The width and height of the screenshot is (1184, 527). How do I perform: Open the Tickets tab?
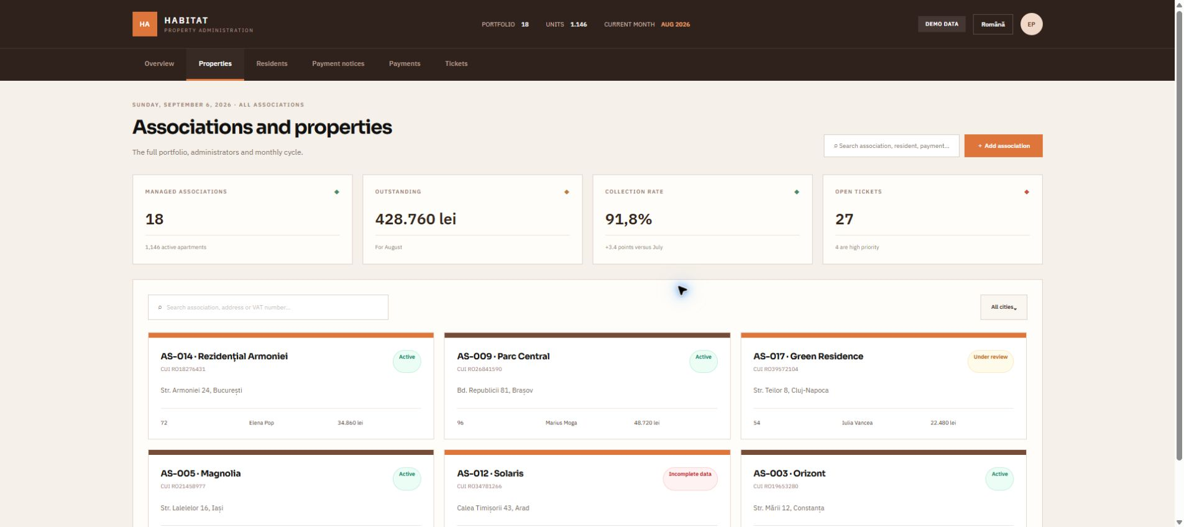(456, 64)
